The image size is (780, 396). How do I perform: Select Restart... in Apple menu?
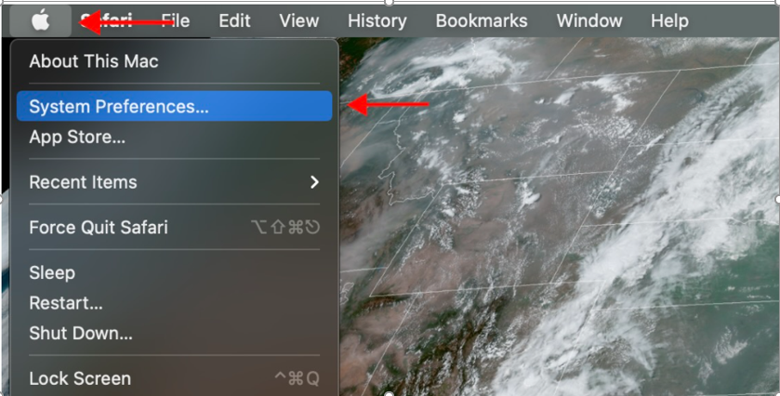click(174, 303)
